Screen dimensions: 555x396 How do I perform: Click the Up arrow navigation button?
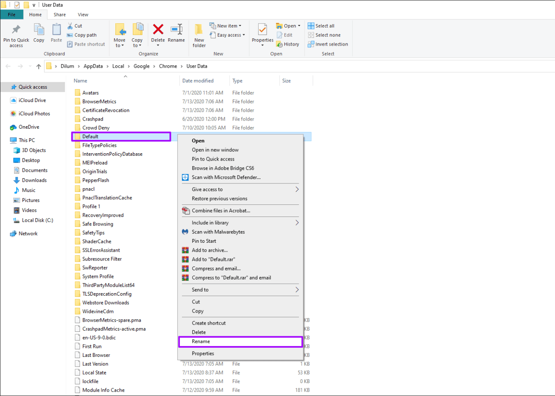39,66
